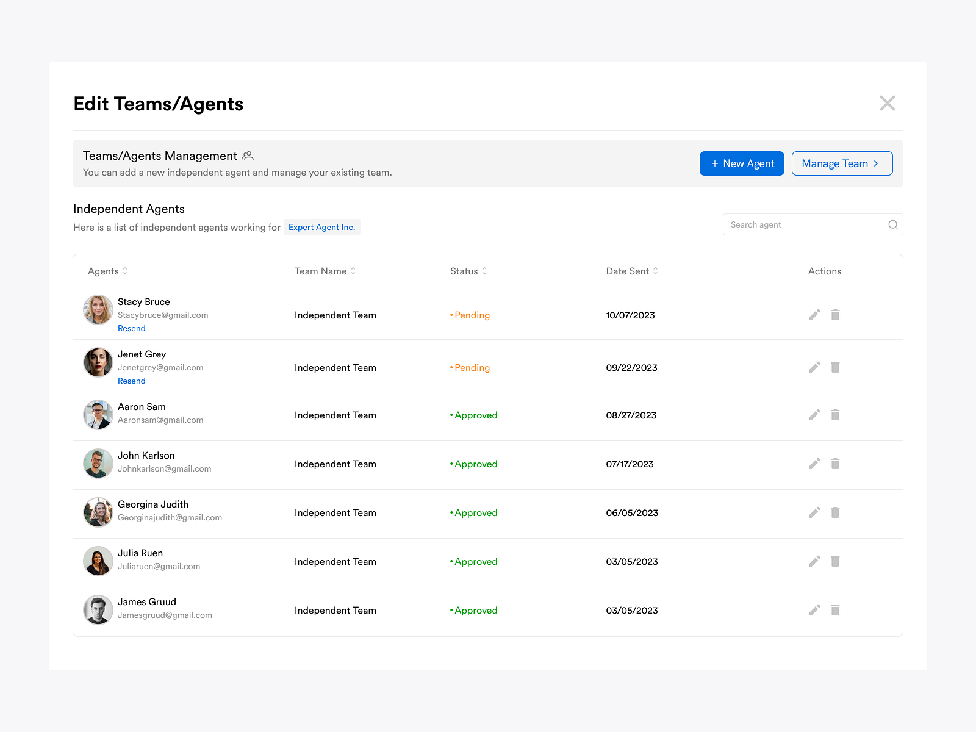Edit Georgina Judith's agent entry
Viewport: 976px width, 732px height.
point(814,512)
